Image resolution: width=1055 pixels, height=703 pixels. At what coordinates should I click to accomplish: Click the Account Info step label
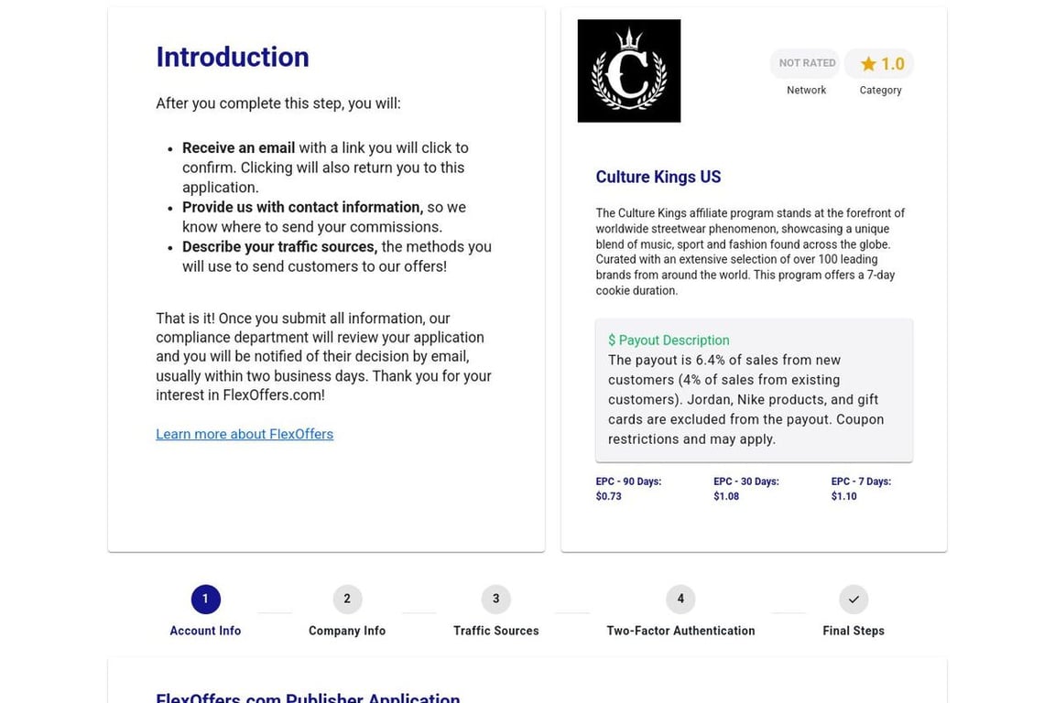(x=205, y=631)
